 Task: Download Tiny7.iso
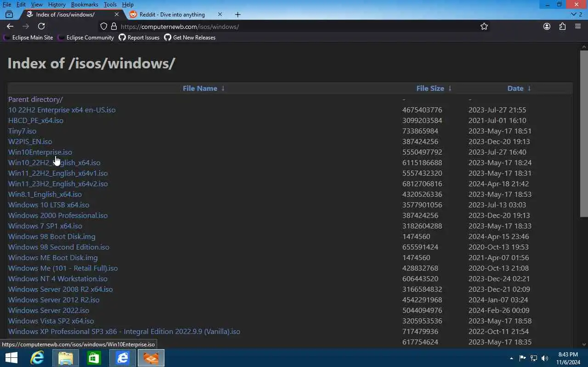22,131
